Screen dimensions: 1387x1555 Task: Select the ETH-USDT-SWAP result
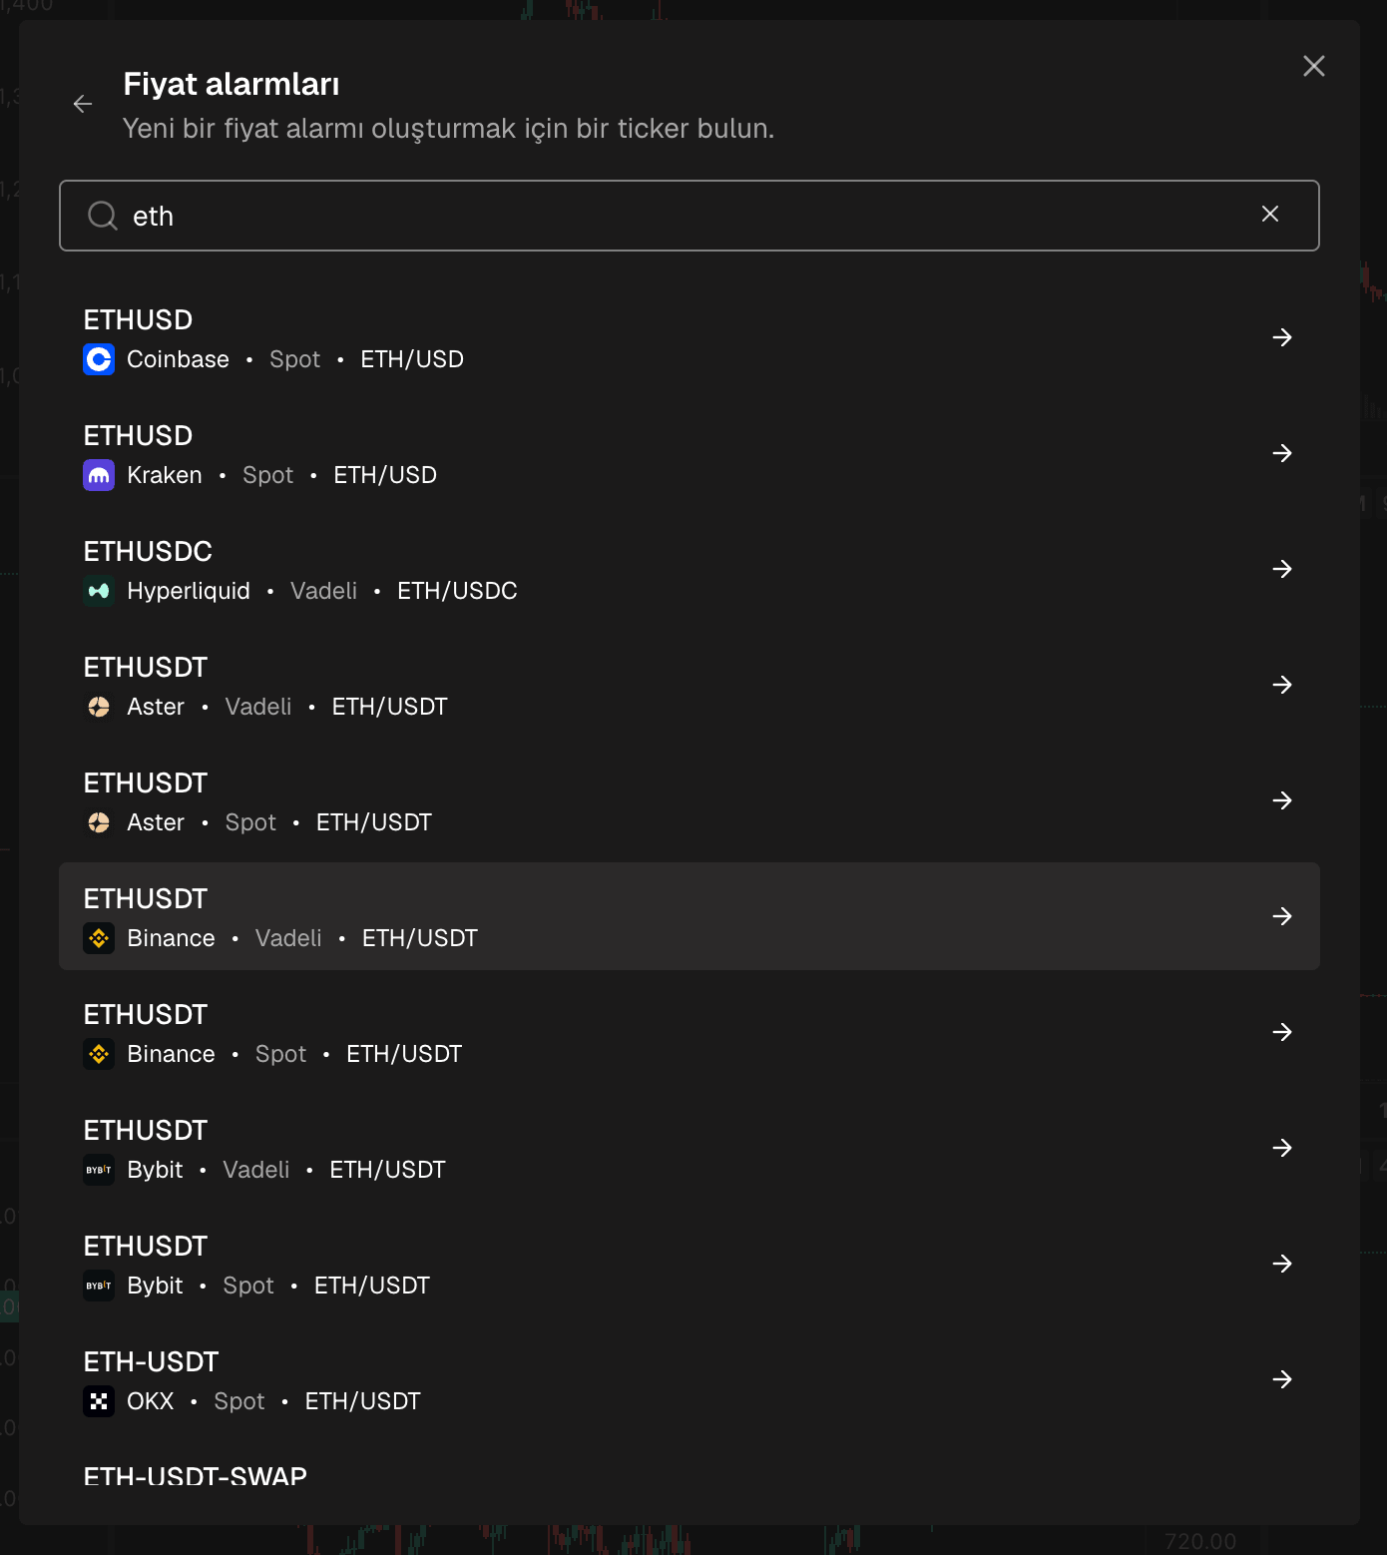196,1476
